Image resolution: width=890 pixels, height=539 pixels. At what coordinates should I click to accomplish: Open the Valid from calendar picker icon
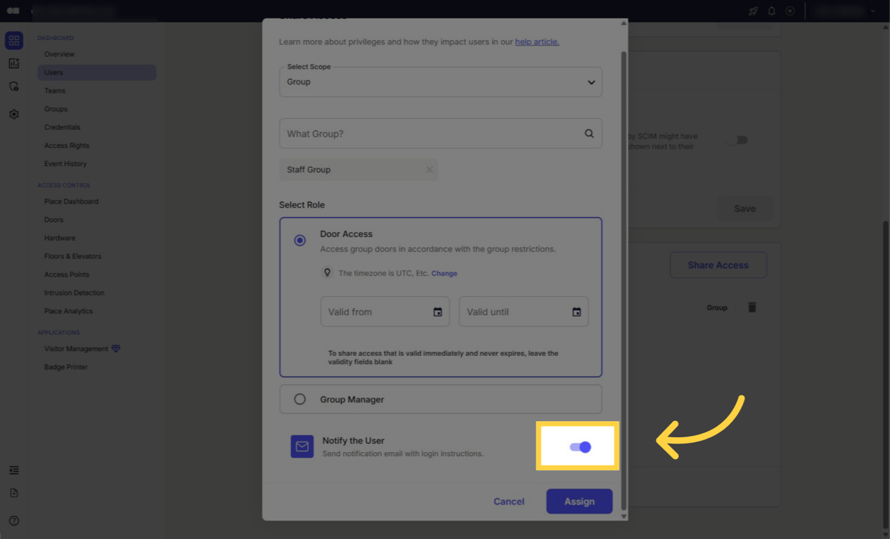click(438, 311)
